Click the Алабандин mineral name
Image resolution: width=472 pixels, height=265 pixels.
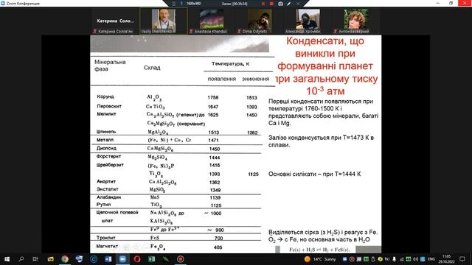[x=108, y=197]
